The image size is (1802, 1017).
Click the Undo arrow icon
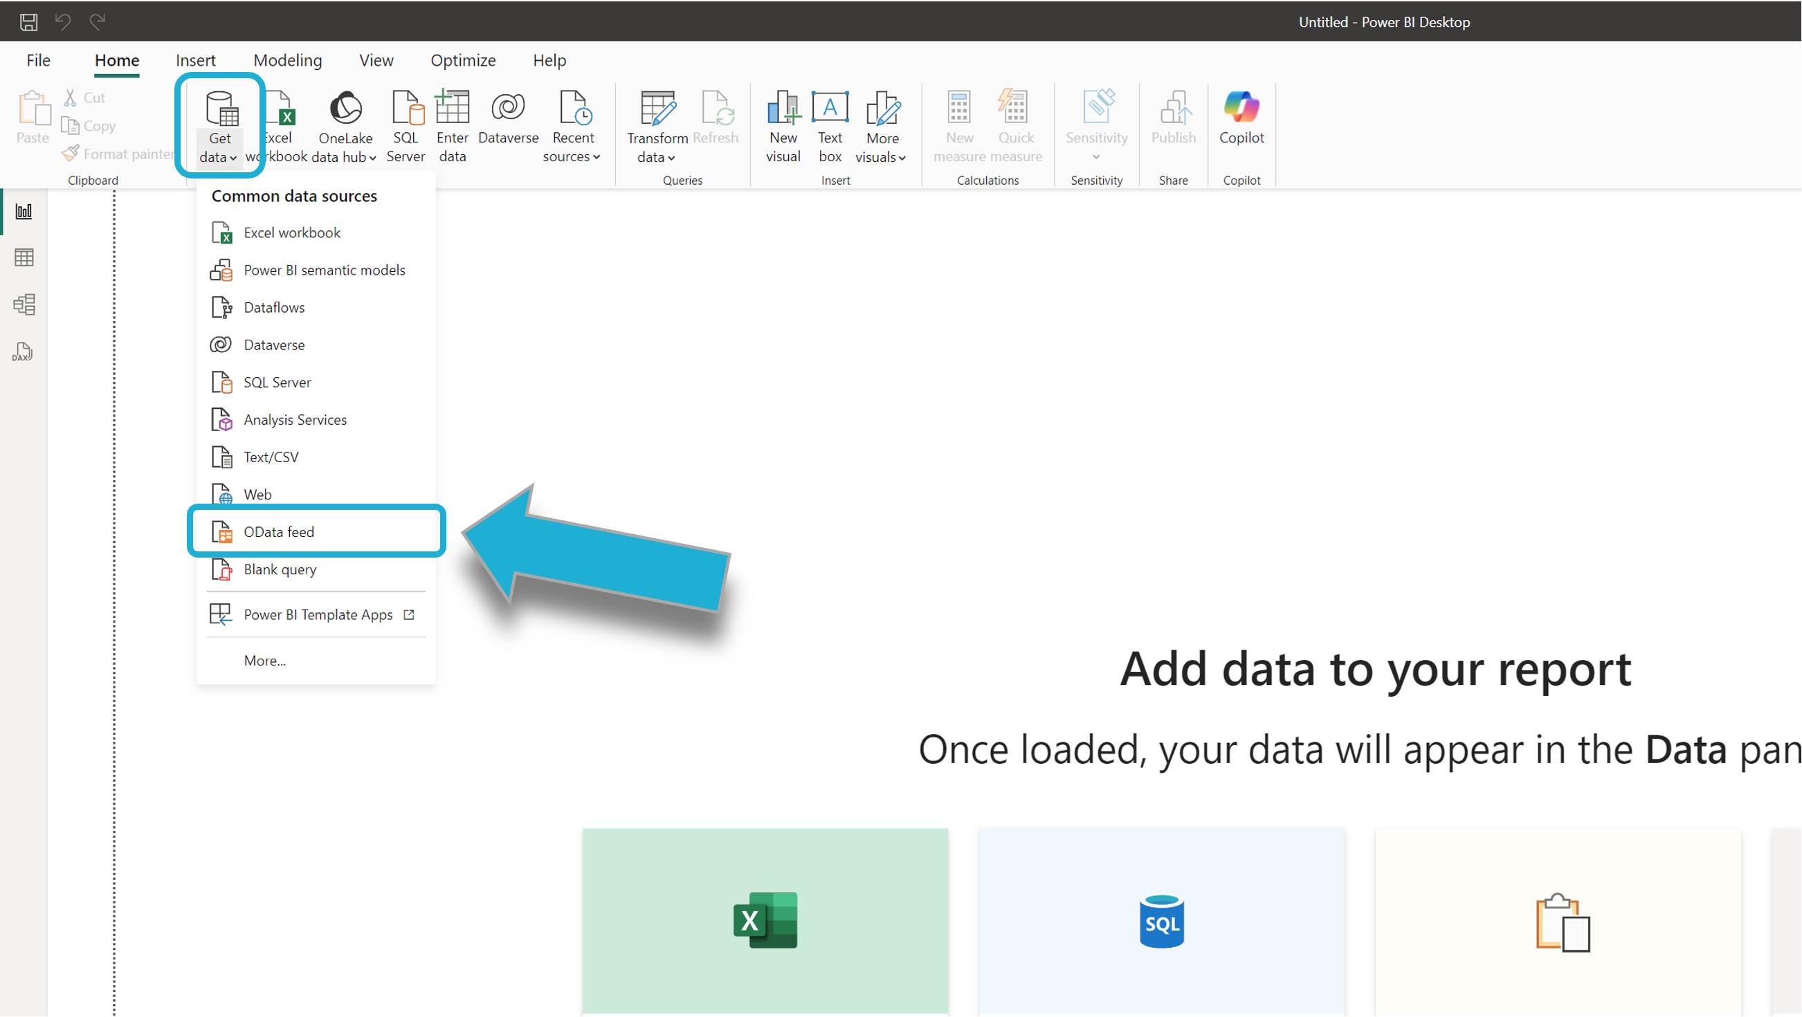pos(63,21)
